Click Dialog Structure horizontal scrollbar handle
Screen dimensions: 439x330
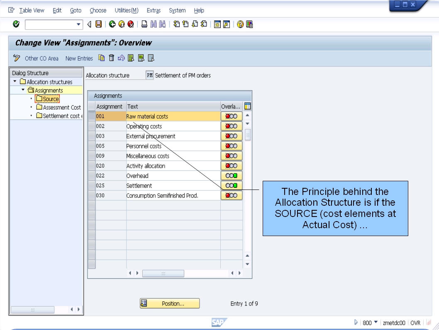tap(32, 310)
